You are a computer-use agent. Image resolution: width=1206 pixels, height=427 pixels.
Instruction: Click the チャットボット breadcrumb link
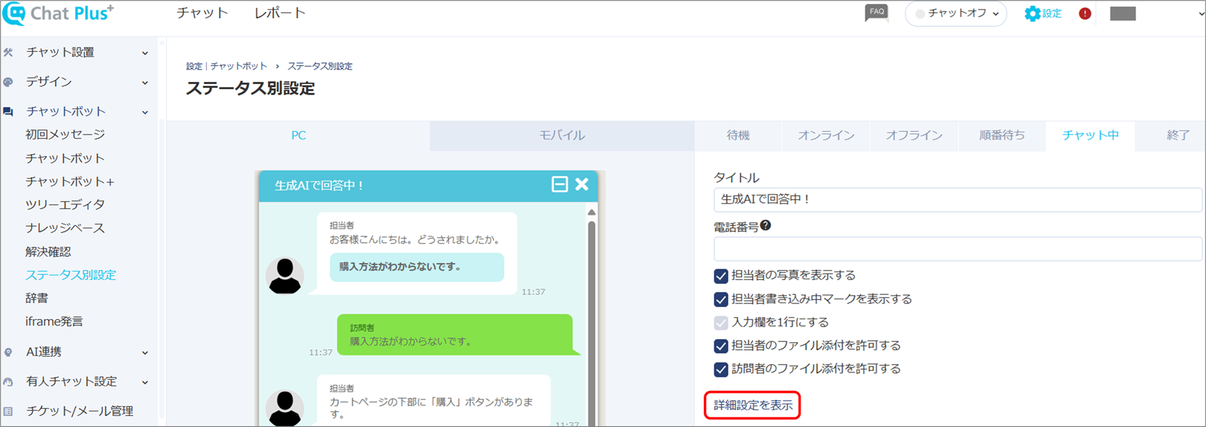[x=238, y=66]
